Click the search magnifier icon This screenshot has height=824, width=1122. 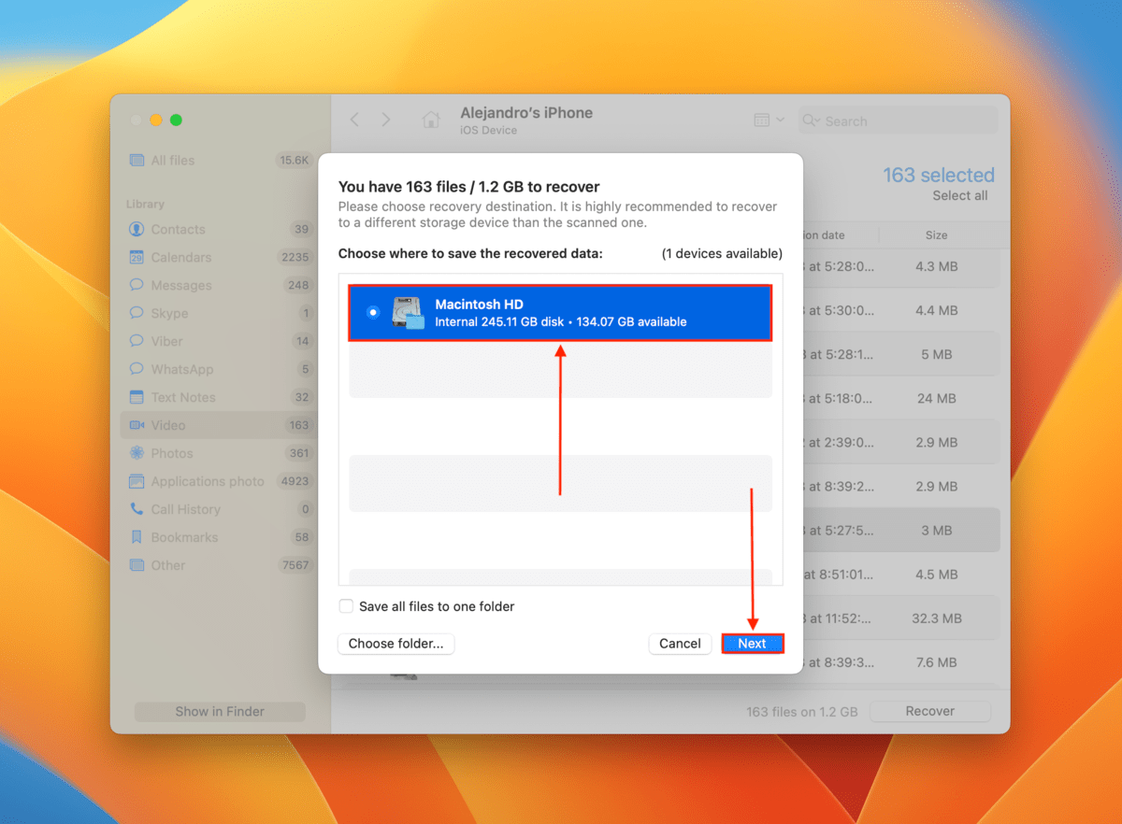click(x=811, y=121)
